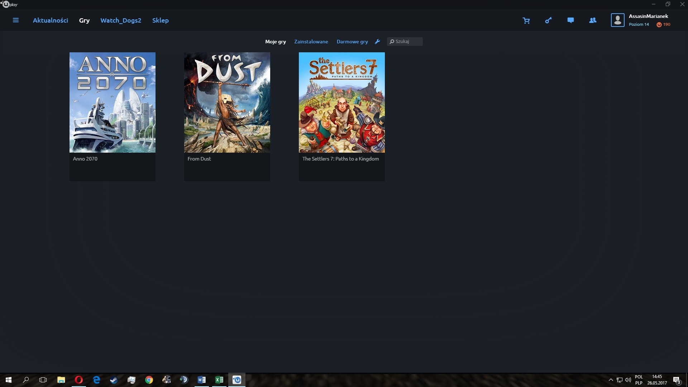
Task: Select the Moje gry filter
Action: [x=276, y=42]
